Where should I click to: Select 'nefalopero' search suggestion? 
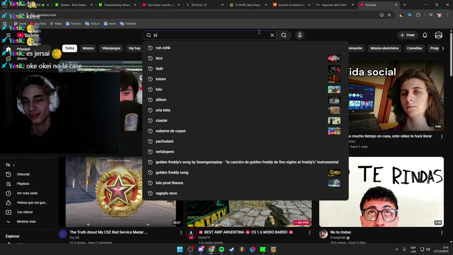coord(246,152)
